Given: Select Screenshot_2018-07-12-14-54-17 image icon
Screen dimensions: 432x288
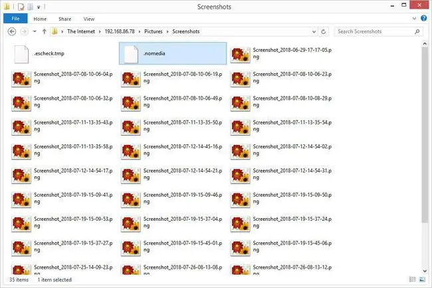Looking at the screenshot, I should tap(21, 176).
